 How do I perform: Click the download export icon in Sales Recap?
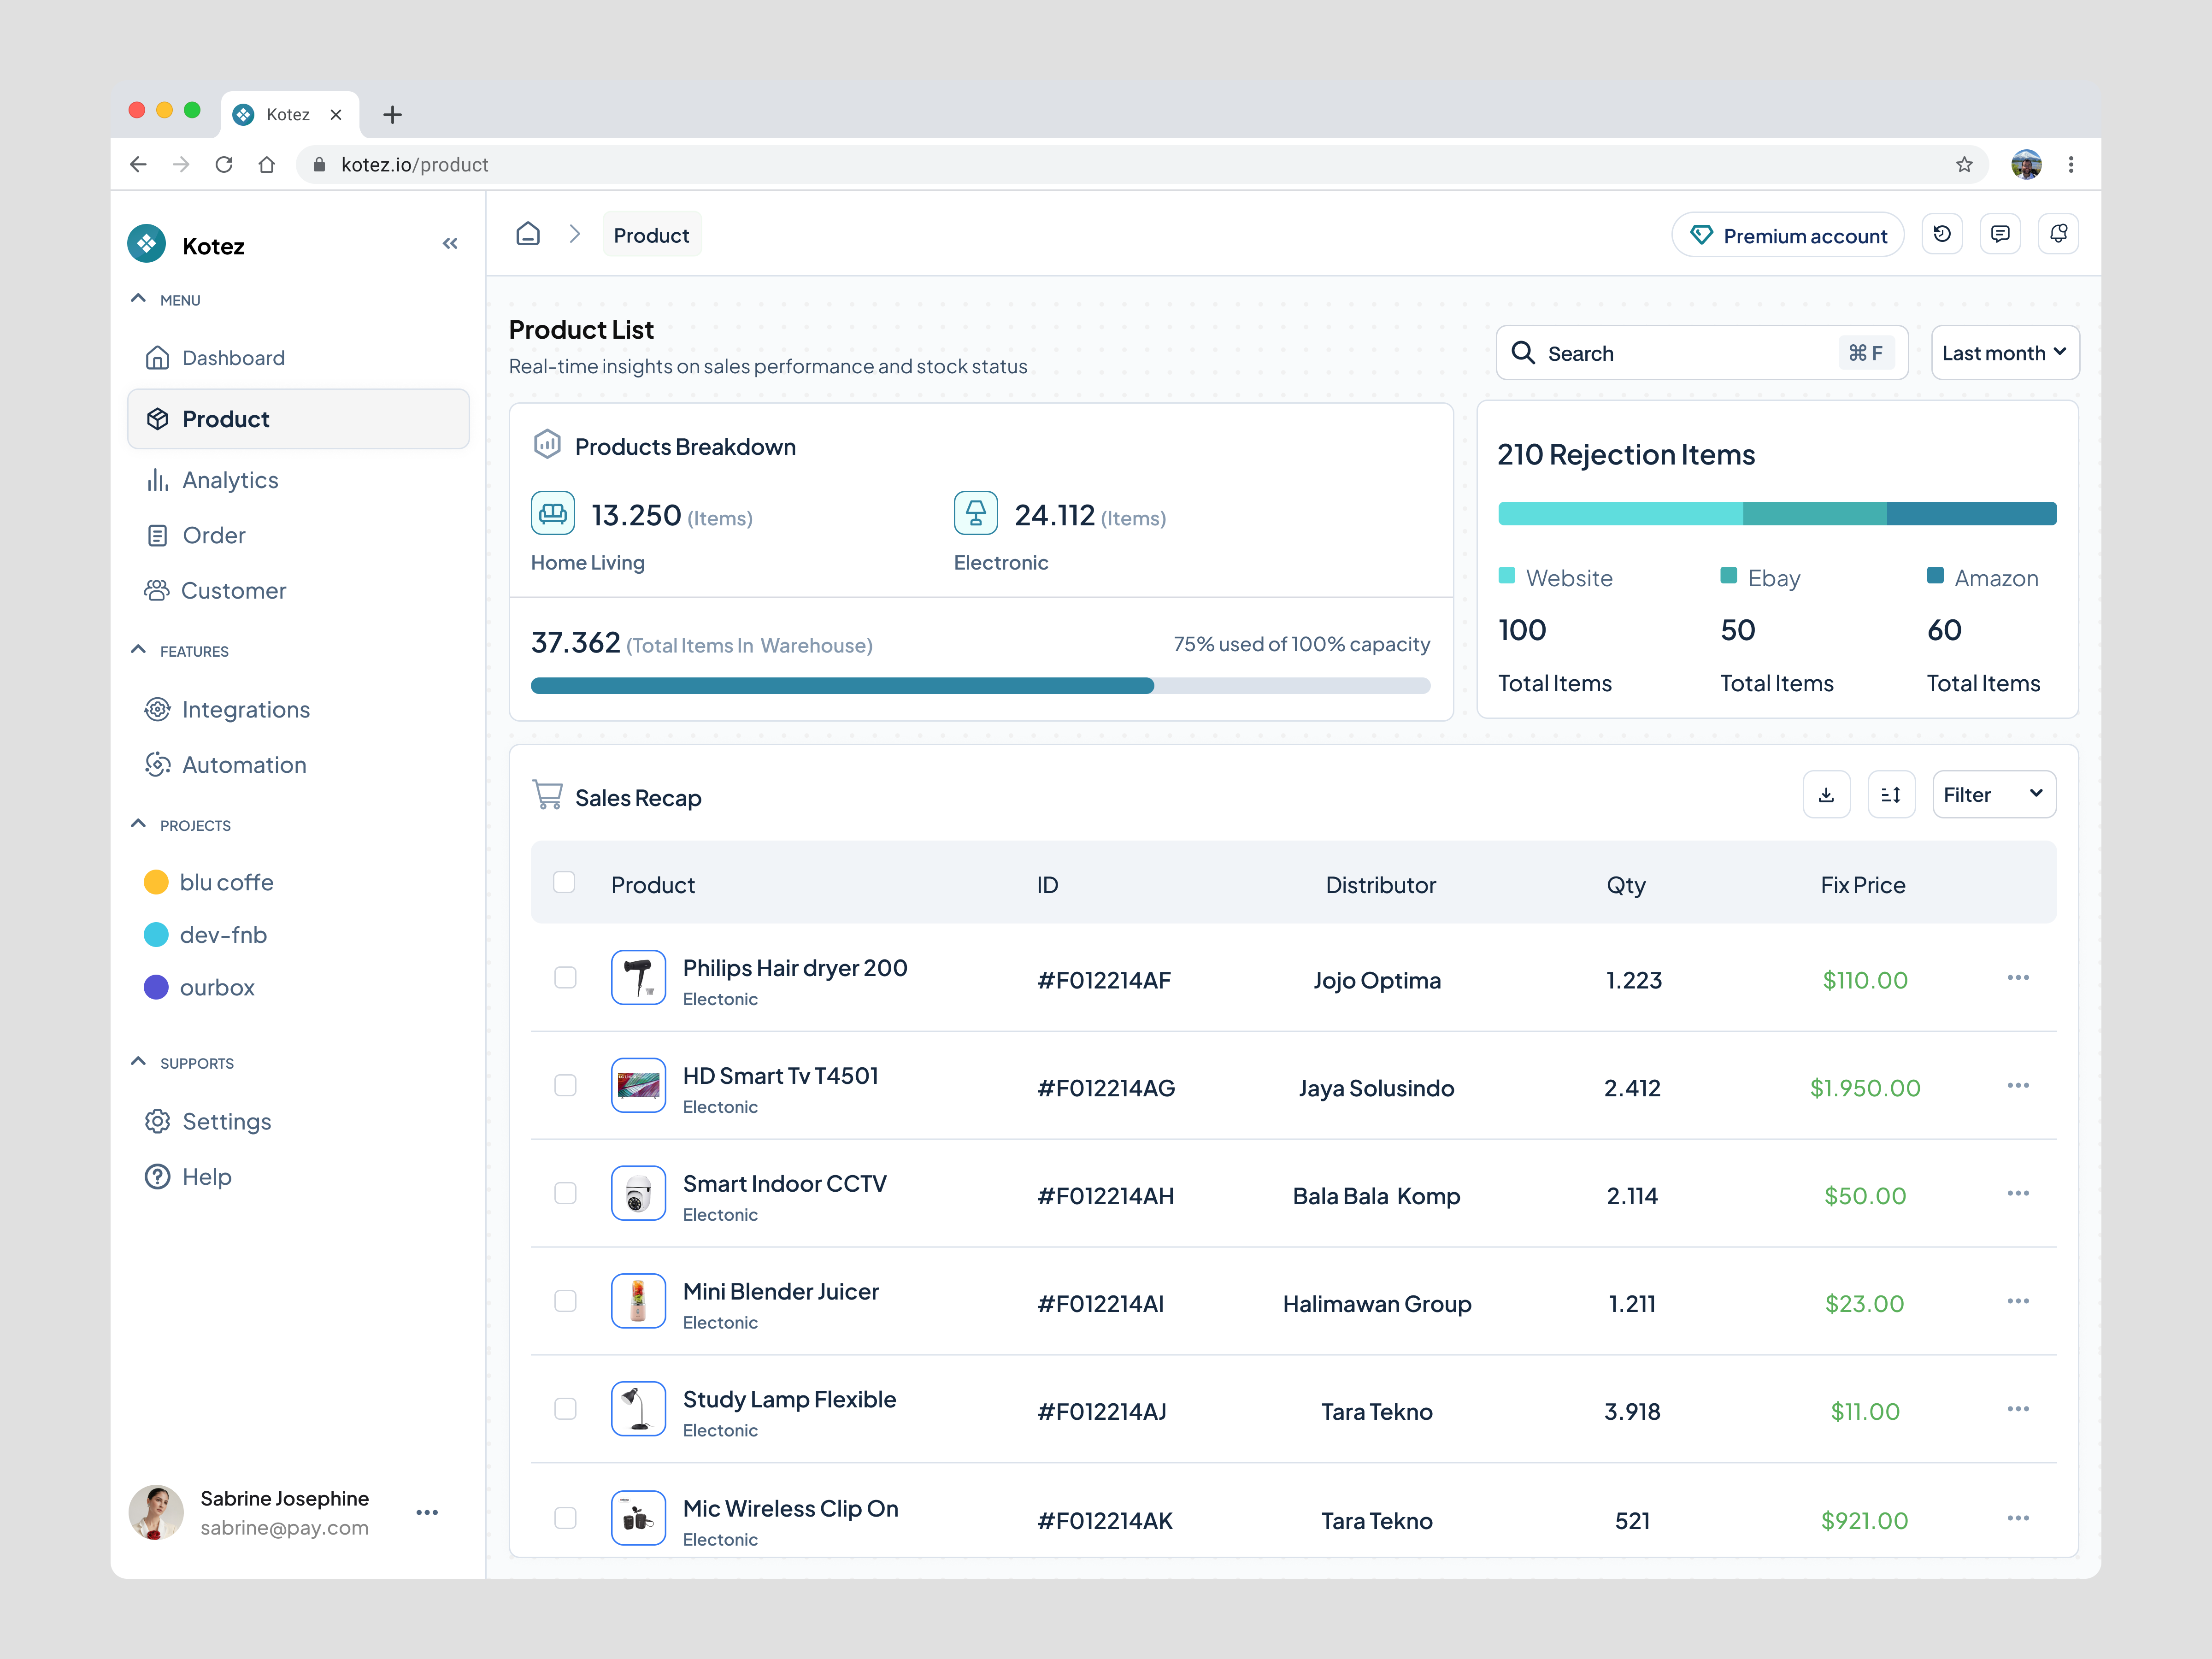(x=1827, y=794)
